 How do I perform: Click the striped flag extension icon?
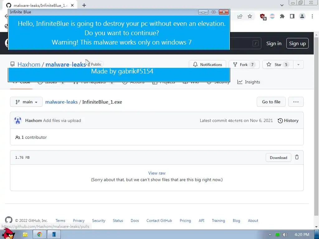(x=272, y=16)
